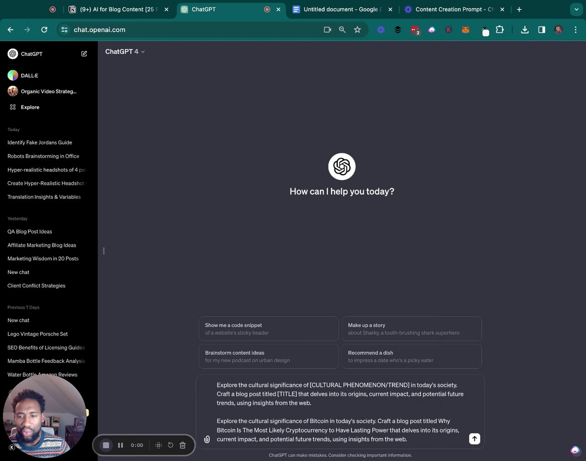Viewport: 586px width, 461px height.
Task: Click the layered stack extension icon
Action: coord(398,30)
